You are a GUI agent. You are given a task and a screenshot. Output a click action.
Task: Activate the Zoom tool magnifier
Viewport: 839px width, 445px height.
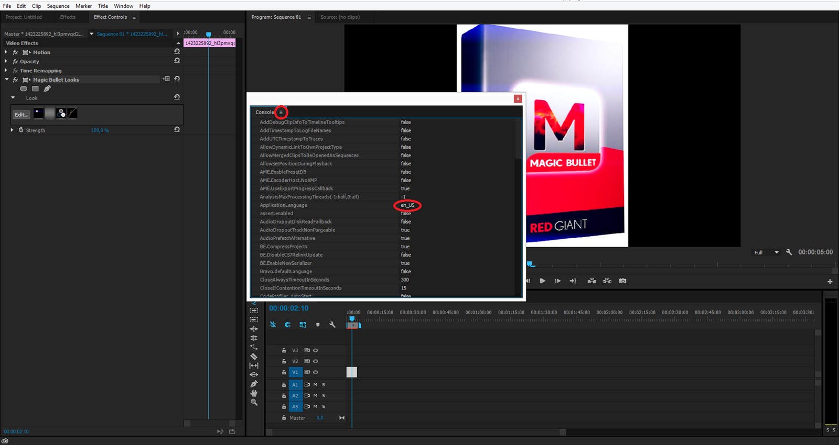(254, 403)
